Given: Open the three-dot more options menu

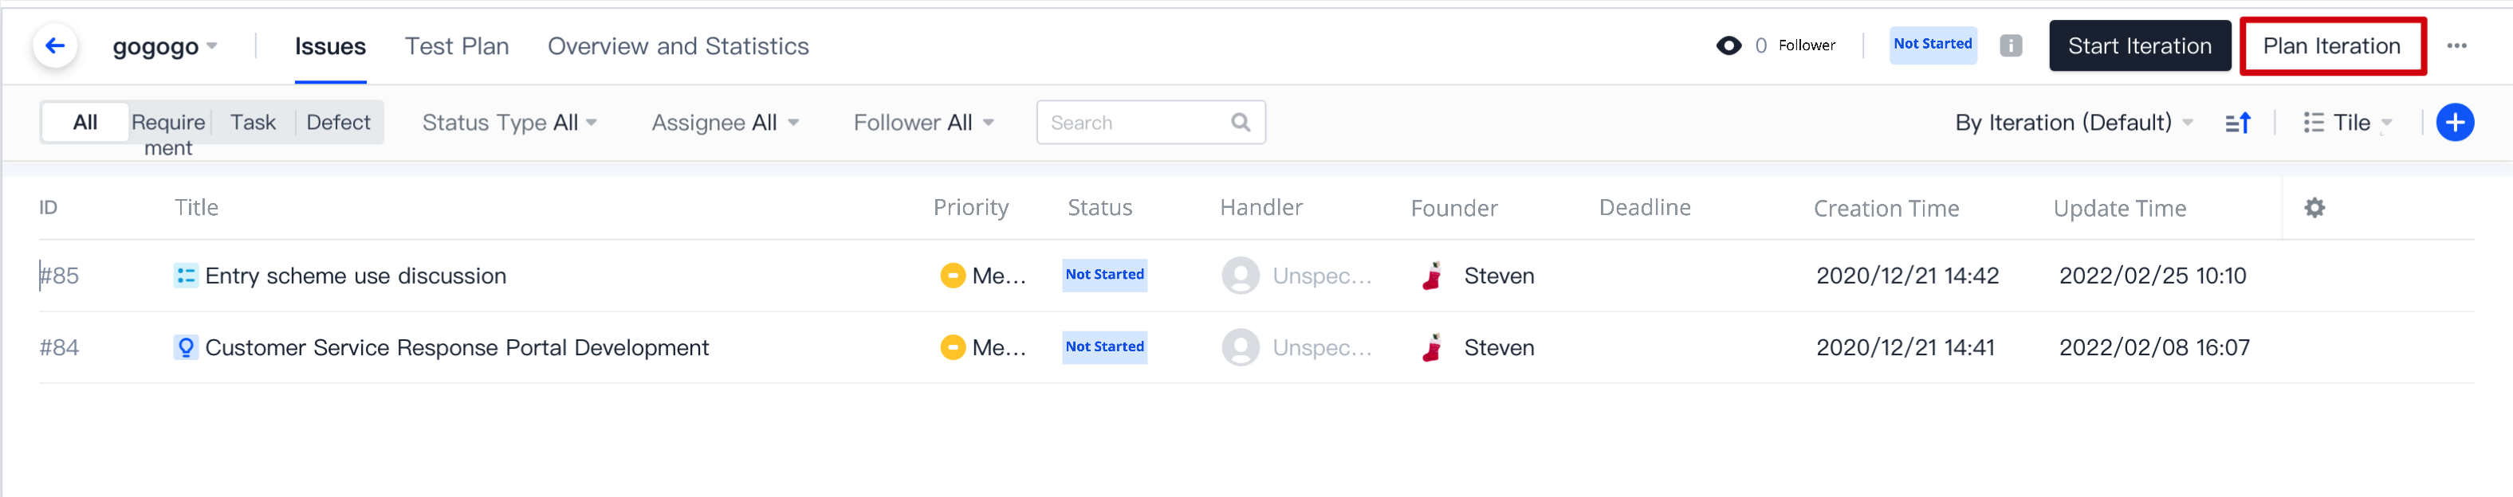Looking at the screenshot, I should (x=2456, y=46).
